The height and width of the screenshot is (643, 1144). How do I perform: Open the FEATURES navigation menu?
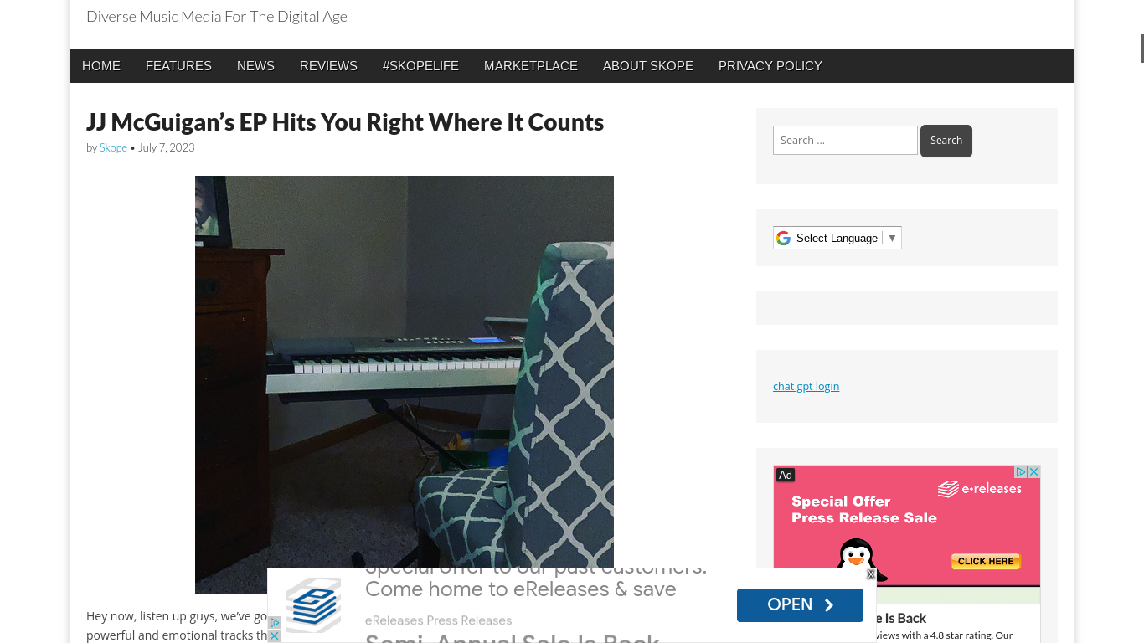pos(178,66)
